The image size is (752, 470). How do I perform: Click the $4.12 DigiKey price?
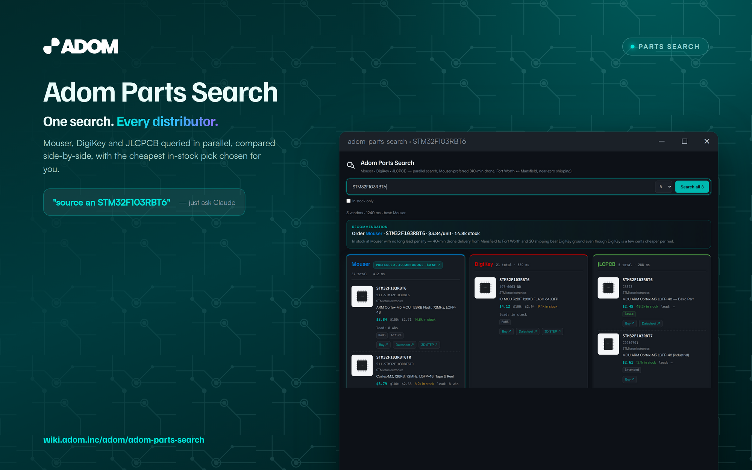pyautogui.click(x=505, y=307)
